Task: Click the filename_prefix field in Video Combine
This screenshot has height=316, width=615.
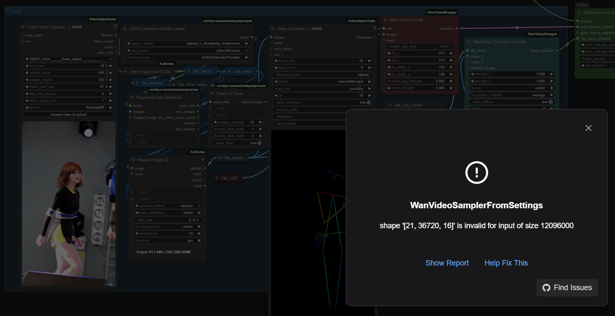Action: click(x=322, y=75)
